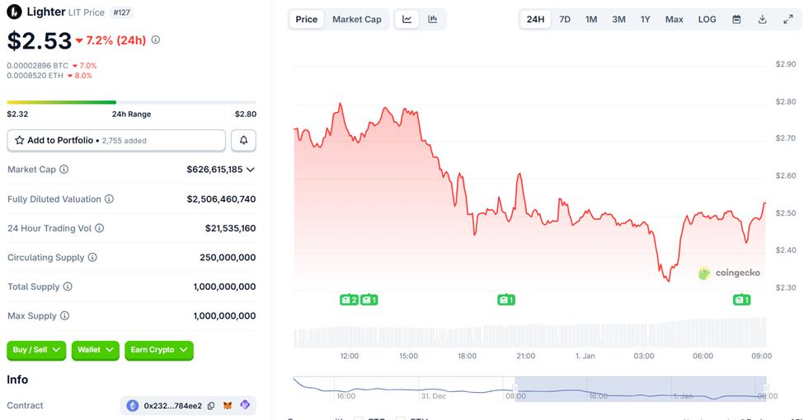
Task: Open the calendar date range picker
Action: [x=736, y=19]
